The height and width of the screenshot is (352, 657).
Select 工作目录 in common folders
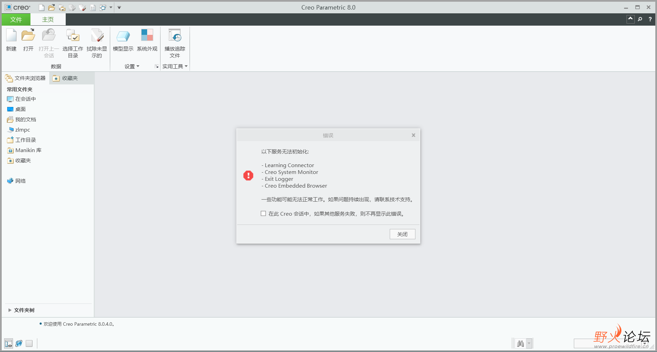tap(22, 140)
